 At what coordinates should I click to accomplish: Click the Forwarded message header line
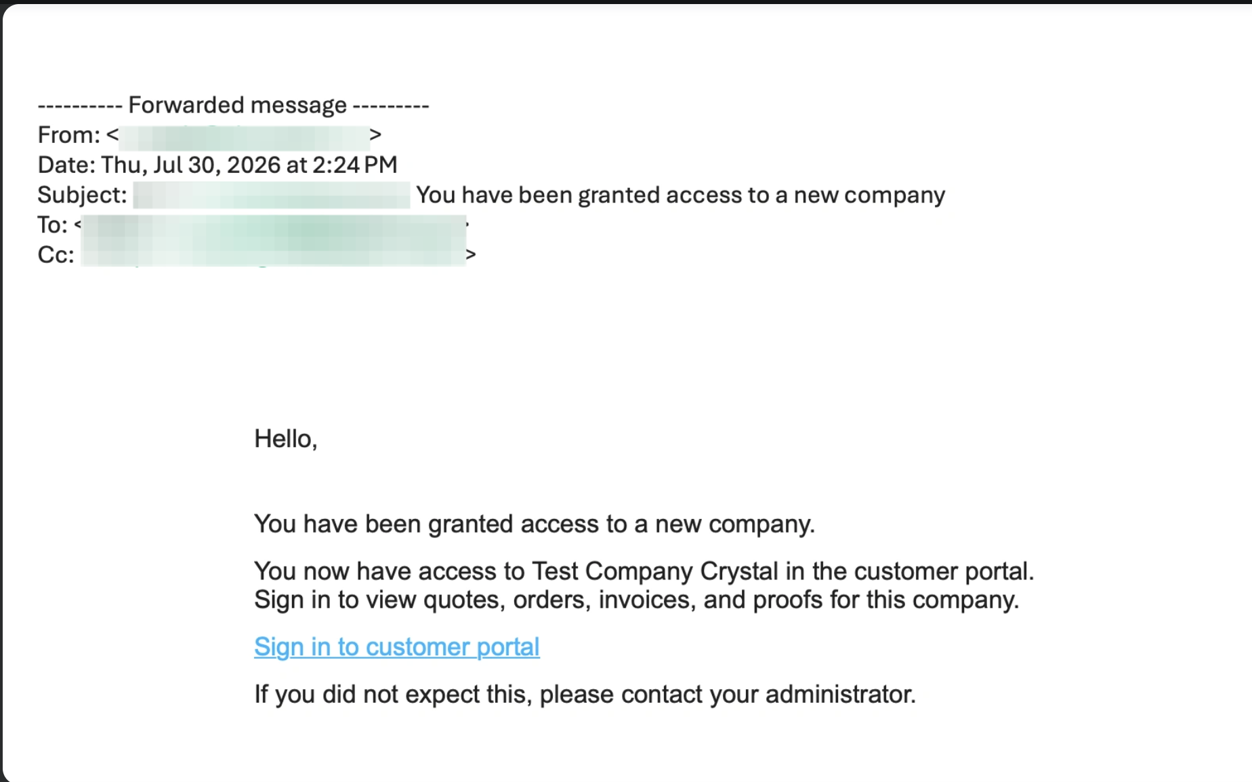click(233, 105)
